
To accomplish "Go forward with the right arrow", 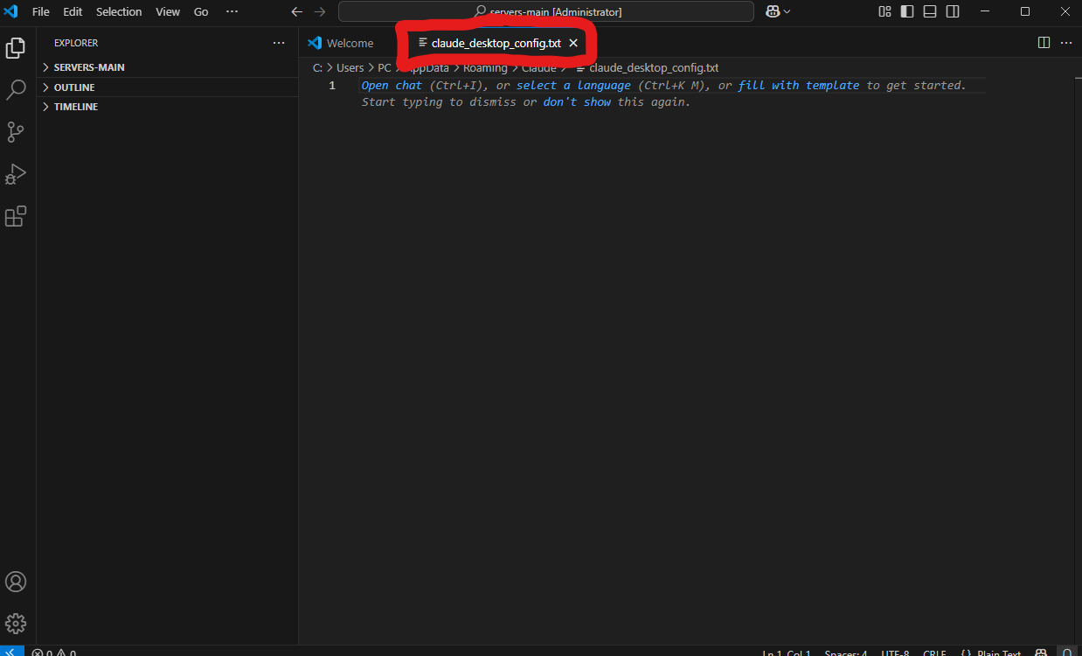I will click(320, 12).
